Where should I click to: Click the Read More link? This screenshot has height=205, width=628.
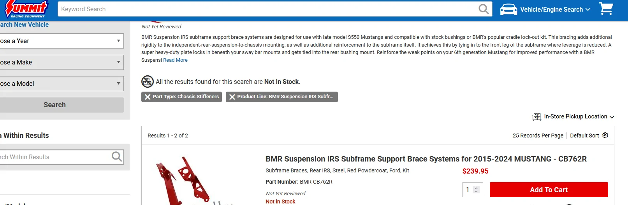pos(175,60)
